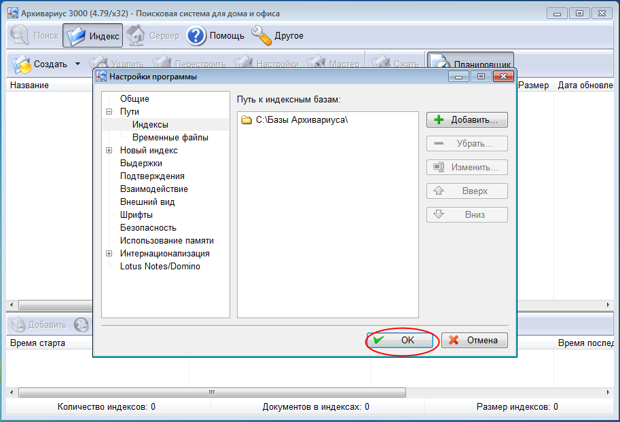Select Использование памяти settings item

click(x=167, y=240)
